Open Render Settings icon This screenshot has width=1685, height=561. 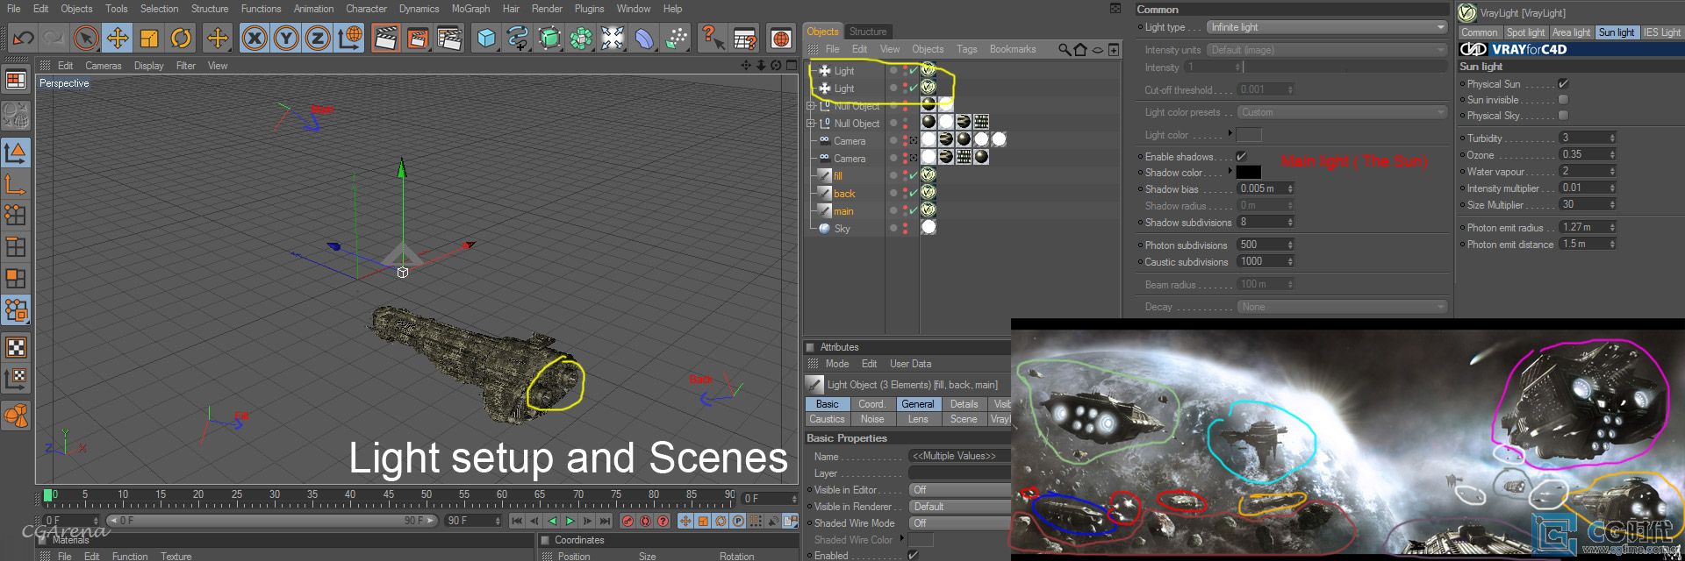449,38
